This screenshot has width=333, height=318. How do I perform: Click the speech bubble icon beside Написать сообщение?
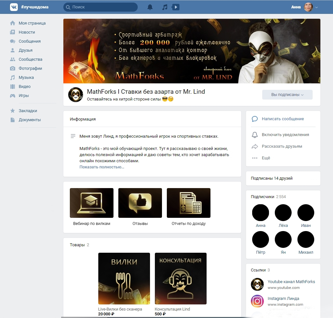tap(255, 119)
